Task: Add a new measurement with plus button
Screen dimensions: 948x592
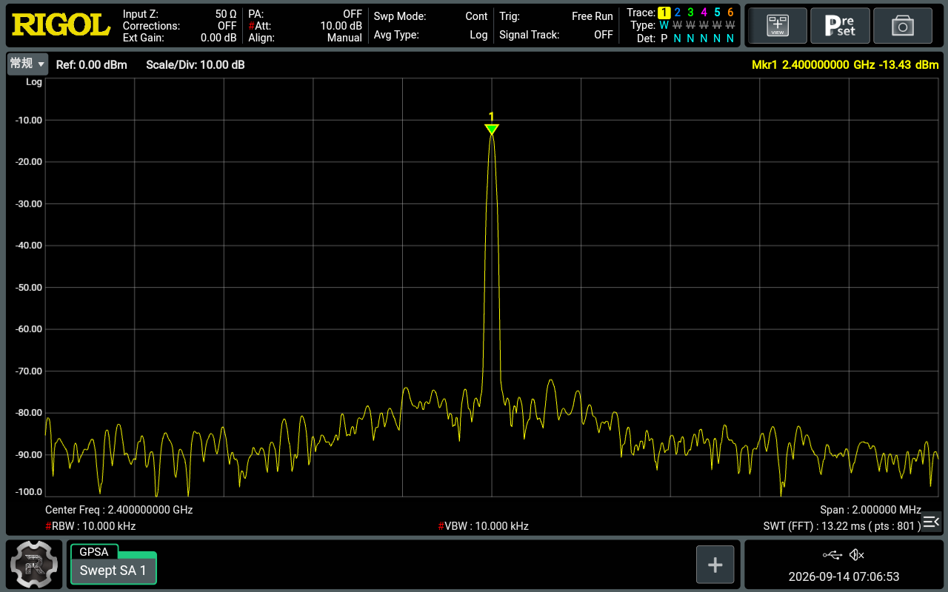Action: 715,565
